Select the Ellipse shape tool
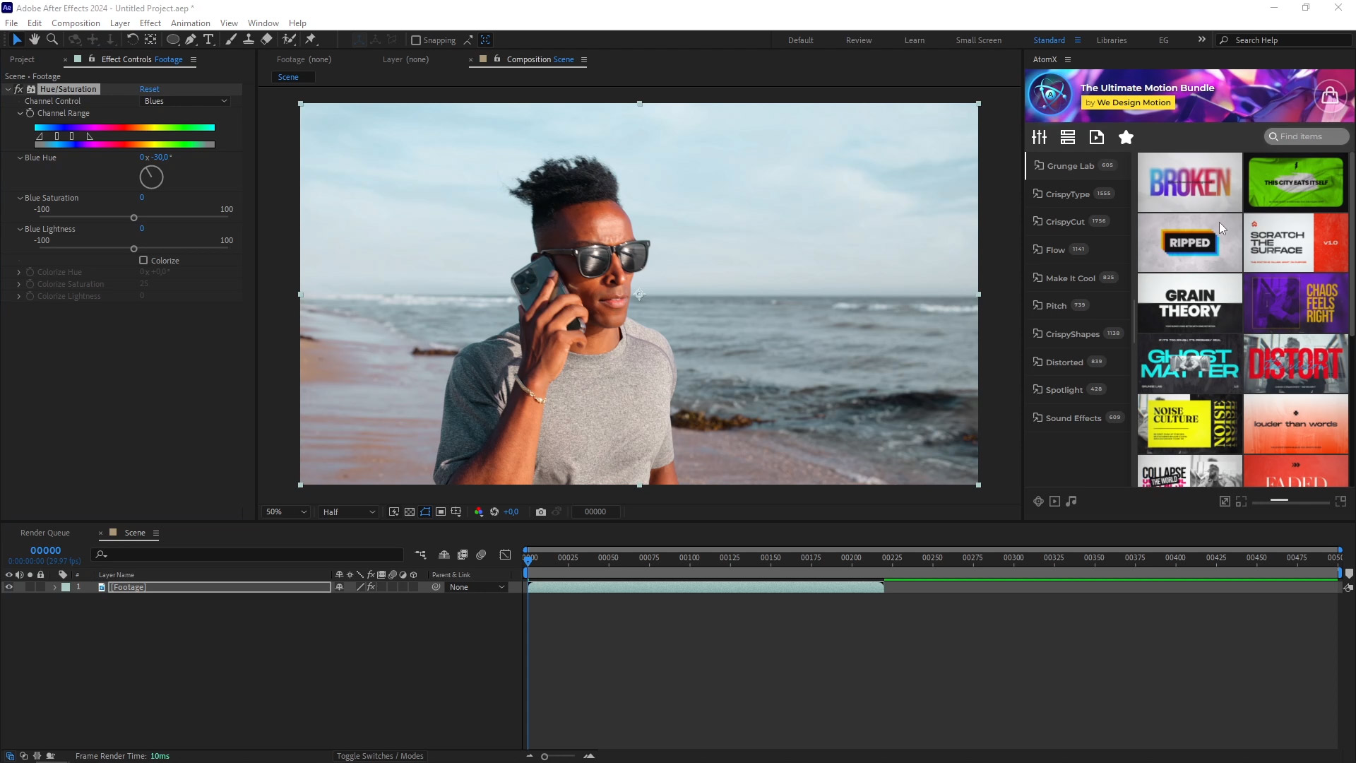The width and height of the screenshot is (1356, 763). tap(172, 40)
